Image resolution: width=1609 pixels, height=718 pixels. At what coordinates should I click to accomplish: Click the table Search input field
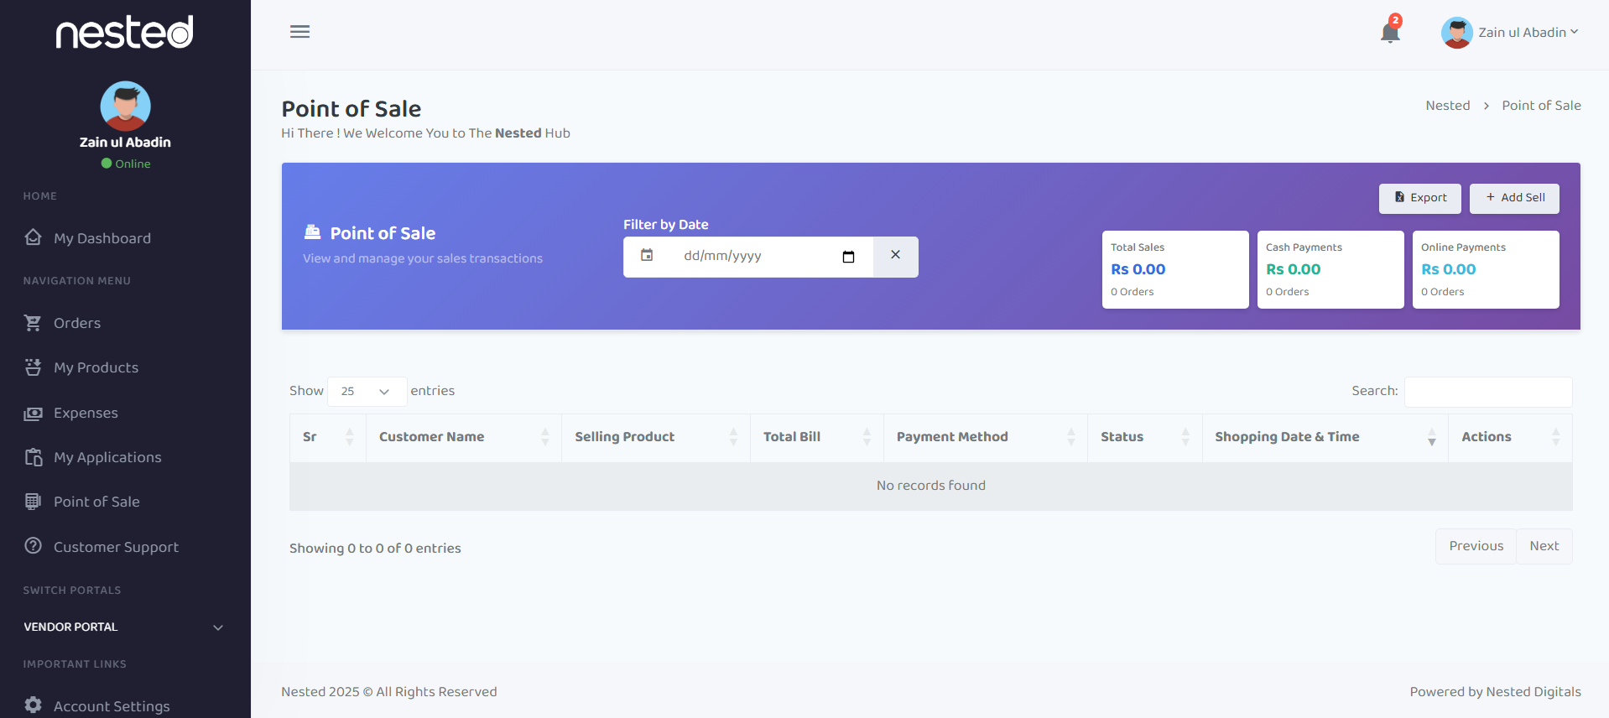click(1487, 392)
